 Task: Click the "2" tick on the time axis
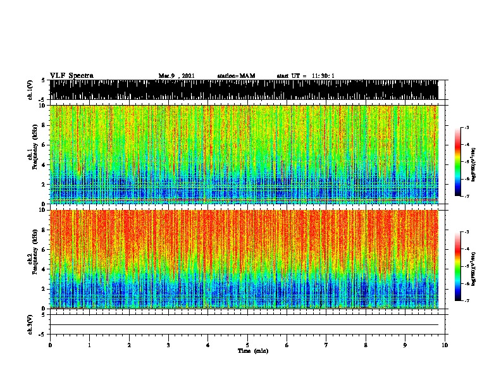pos(129,345)
